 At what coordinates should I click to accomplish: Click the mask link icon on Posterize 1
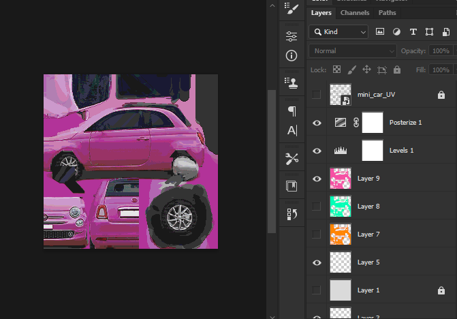356,123
